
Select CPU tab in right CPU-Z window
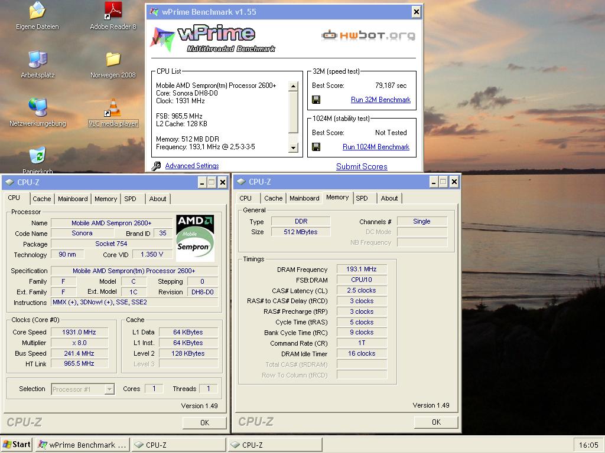coord(245,198)
